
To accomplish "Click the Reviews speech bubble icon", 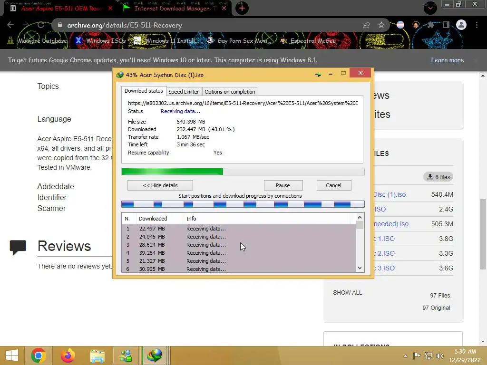I will (18, 247).
